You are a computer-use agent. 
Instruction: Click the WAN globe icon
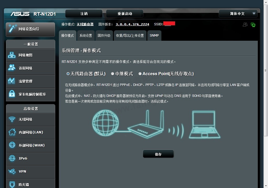click(12, 145)
